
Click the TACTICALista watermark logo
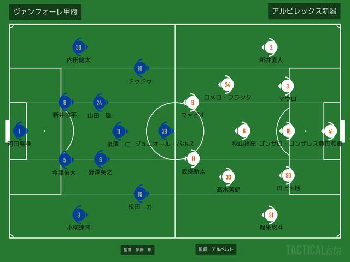pyautogui.click(x=313, y=250)
